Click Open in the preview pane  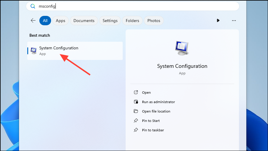click(146, 93)
